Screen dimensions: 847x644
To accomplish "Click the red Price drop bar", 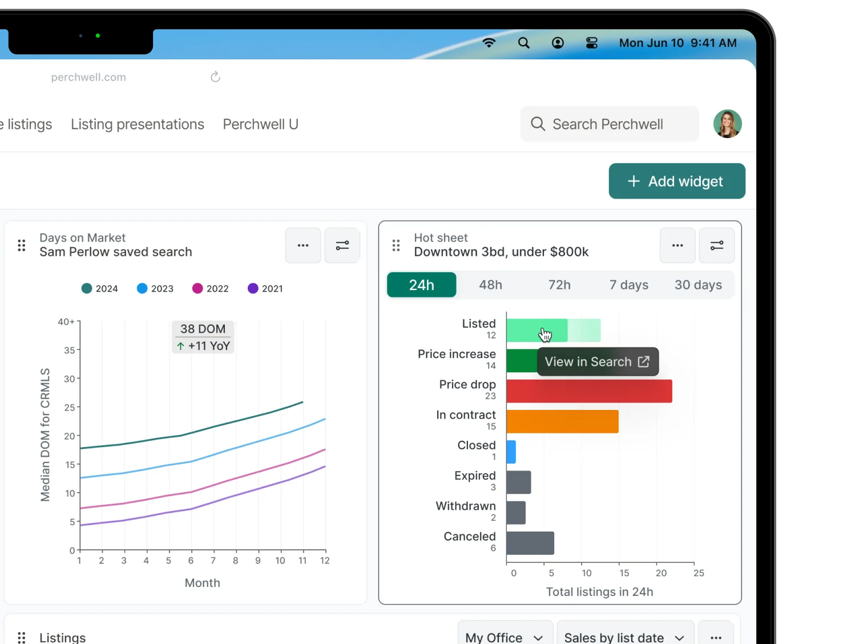I will pyautogui.click(x=589, y=391).
